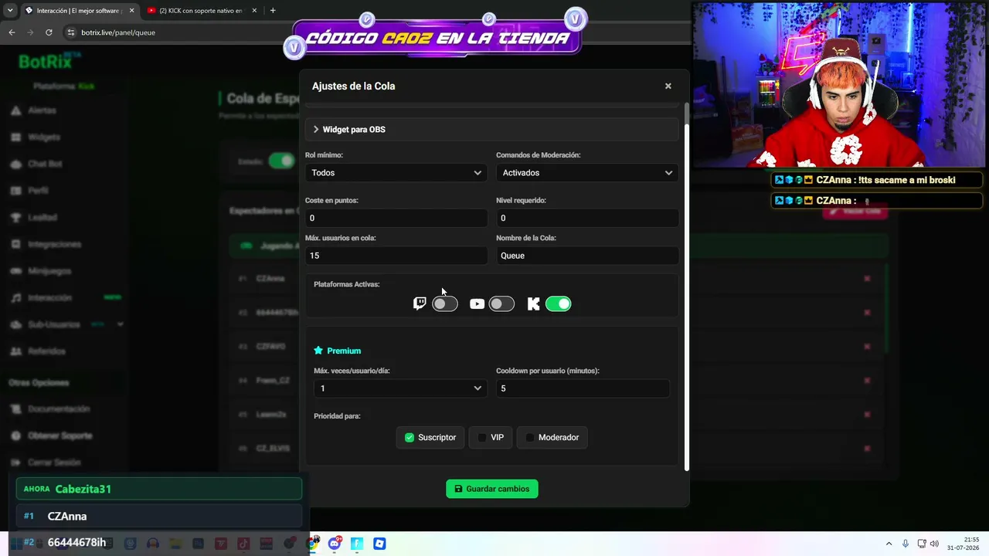This screenshot has width=989, height=556.
Task: Click the microphone icon in system tray
Action: pyautogui.click(x=906, y=544)
